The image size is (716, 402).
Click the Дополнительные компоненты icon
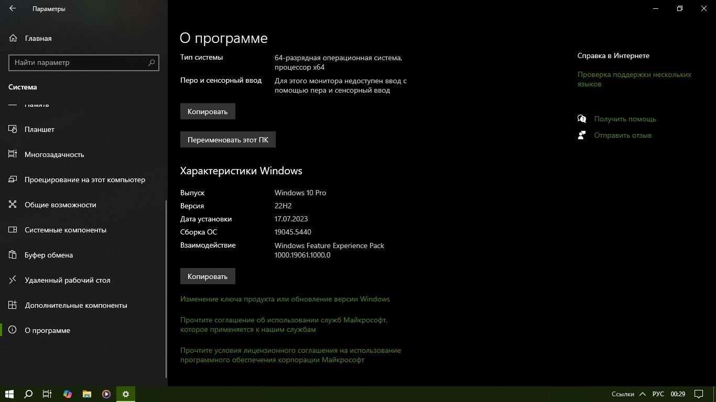(x=13, y=305)
